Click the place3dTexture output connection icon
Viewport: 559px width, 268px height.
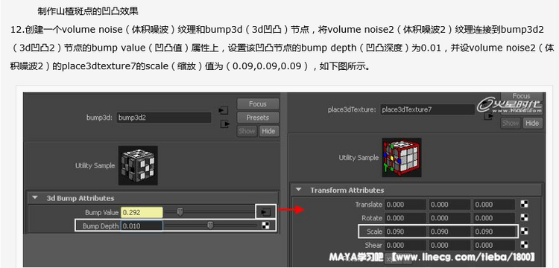[488, 116]
